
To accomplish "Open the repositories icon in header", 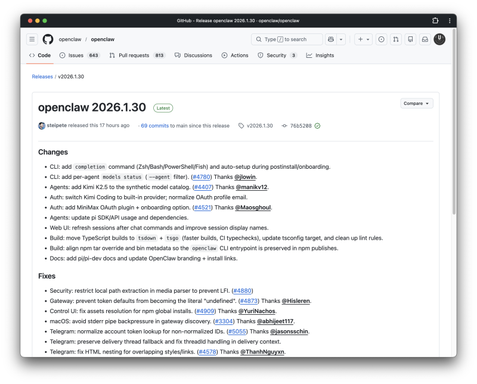I will point(410,39).
